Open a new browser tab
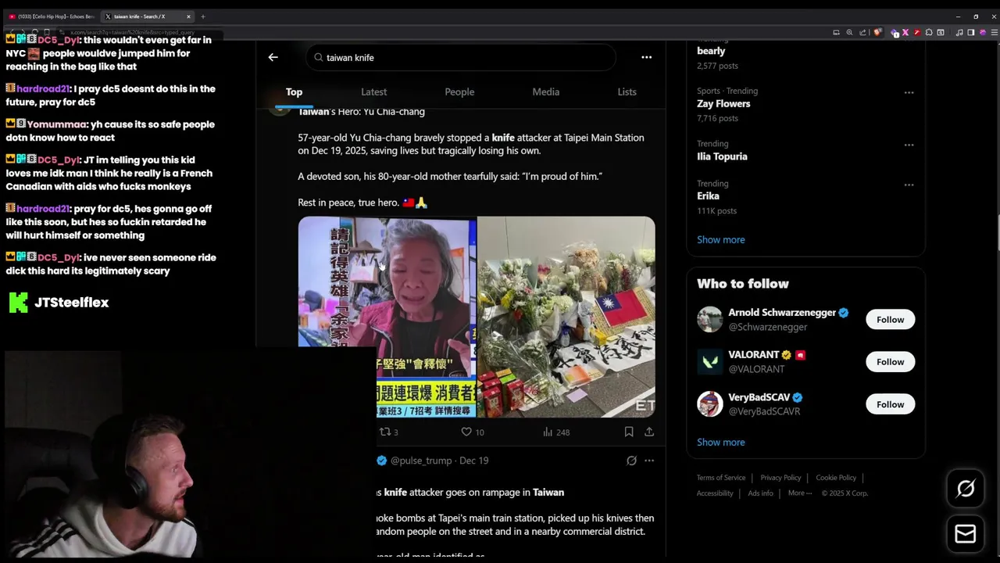 (x=202, y=16)
